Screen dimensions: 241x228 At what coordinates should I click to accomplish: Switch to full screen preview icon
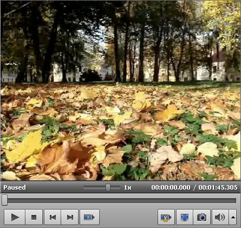(x=185, y=217)
